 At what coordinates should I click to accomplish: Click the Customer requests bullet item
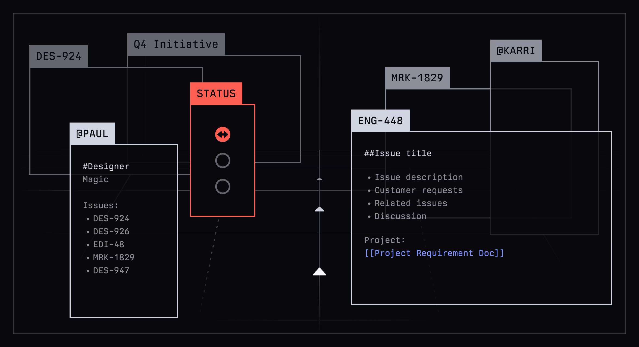418,190
